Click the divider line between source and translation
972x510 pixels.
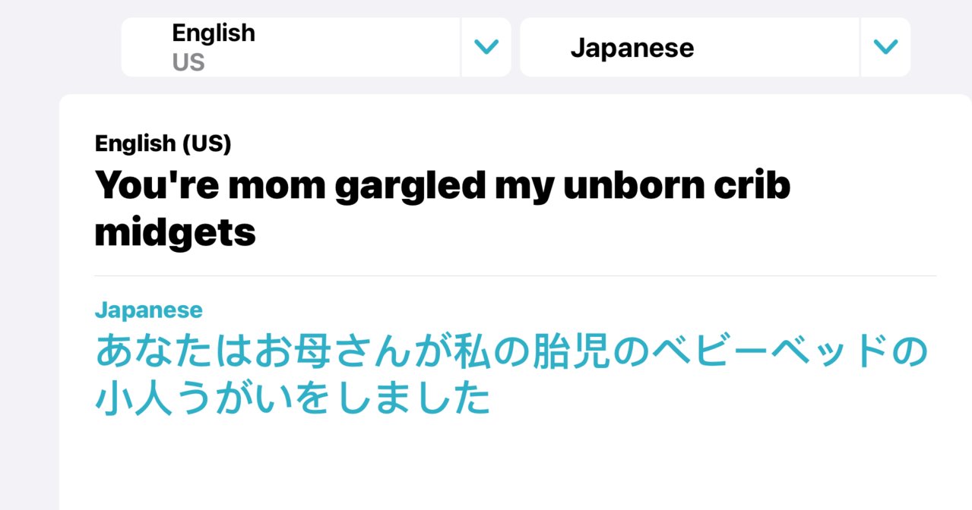click(x=515, y=275)
